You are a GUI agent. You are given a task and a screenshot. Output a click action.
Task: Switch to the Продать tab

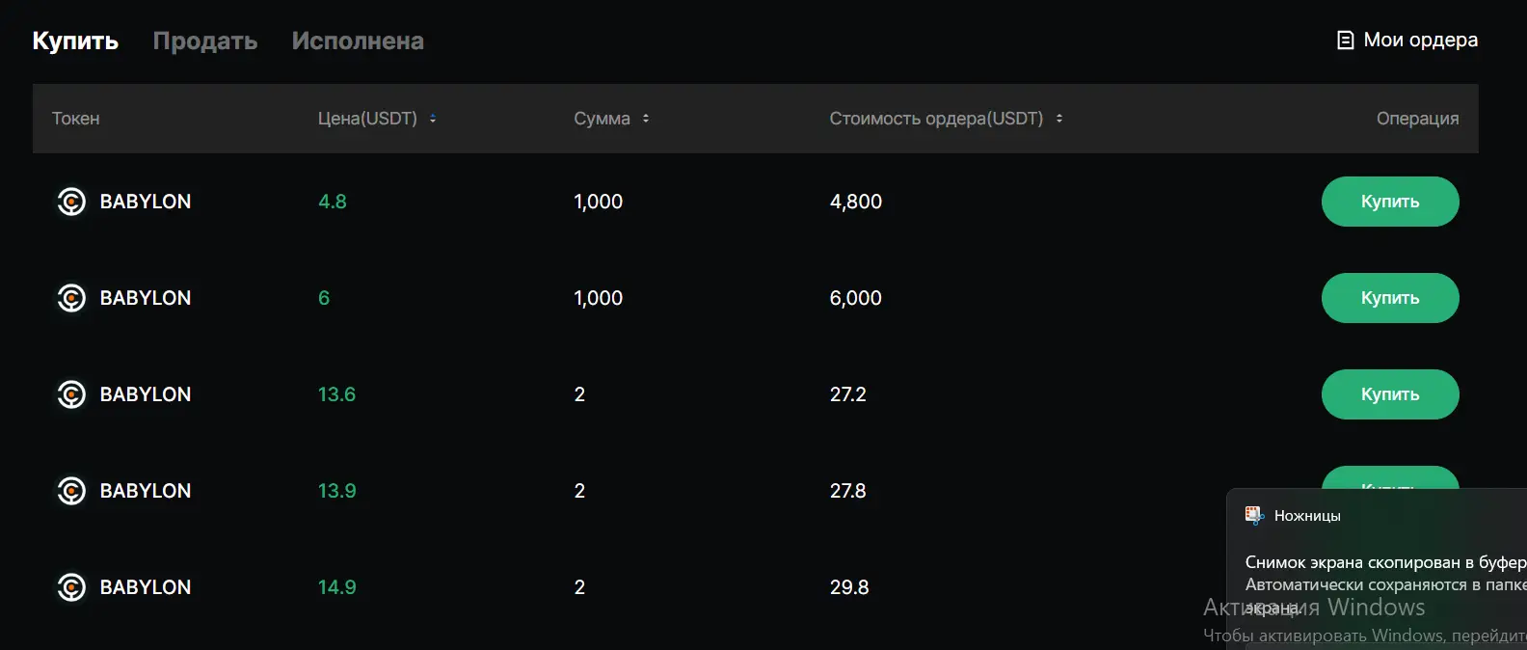[205, 41]
